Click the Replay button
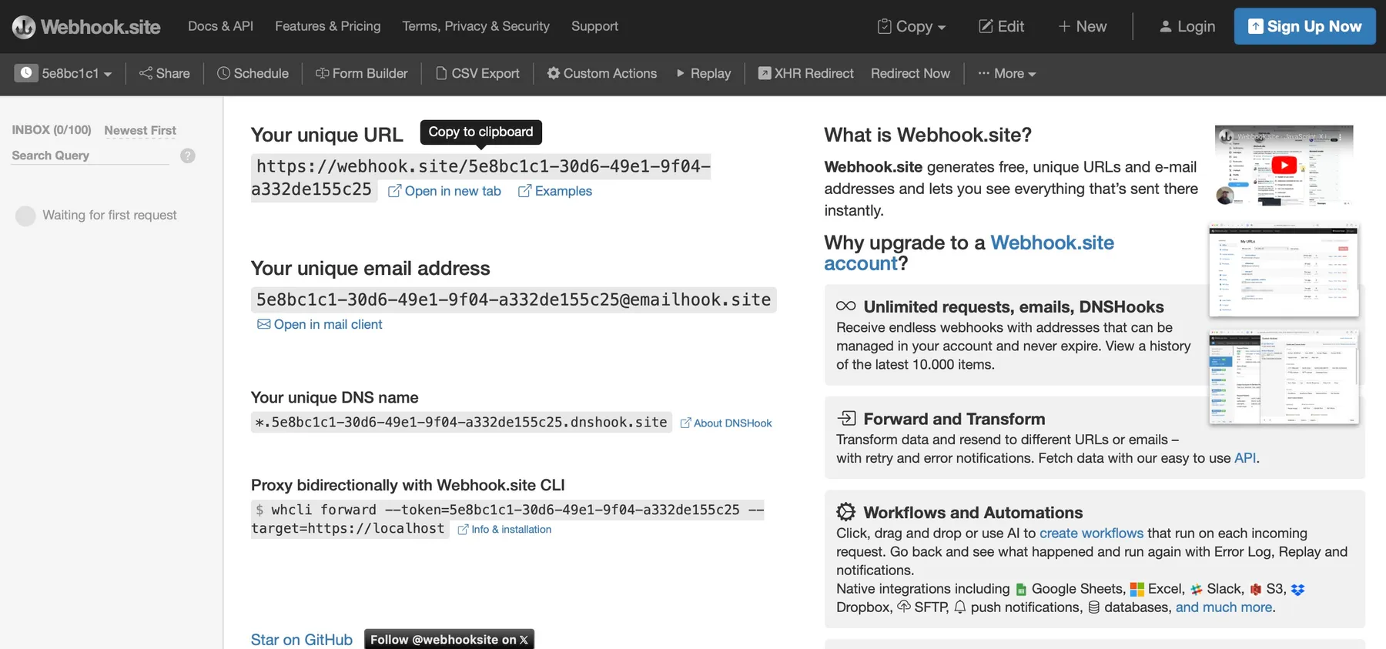The image size is (1386, 649). point(703,73)
